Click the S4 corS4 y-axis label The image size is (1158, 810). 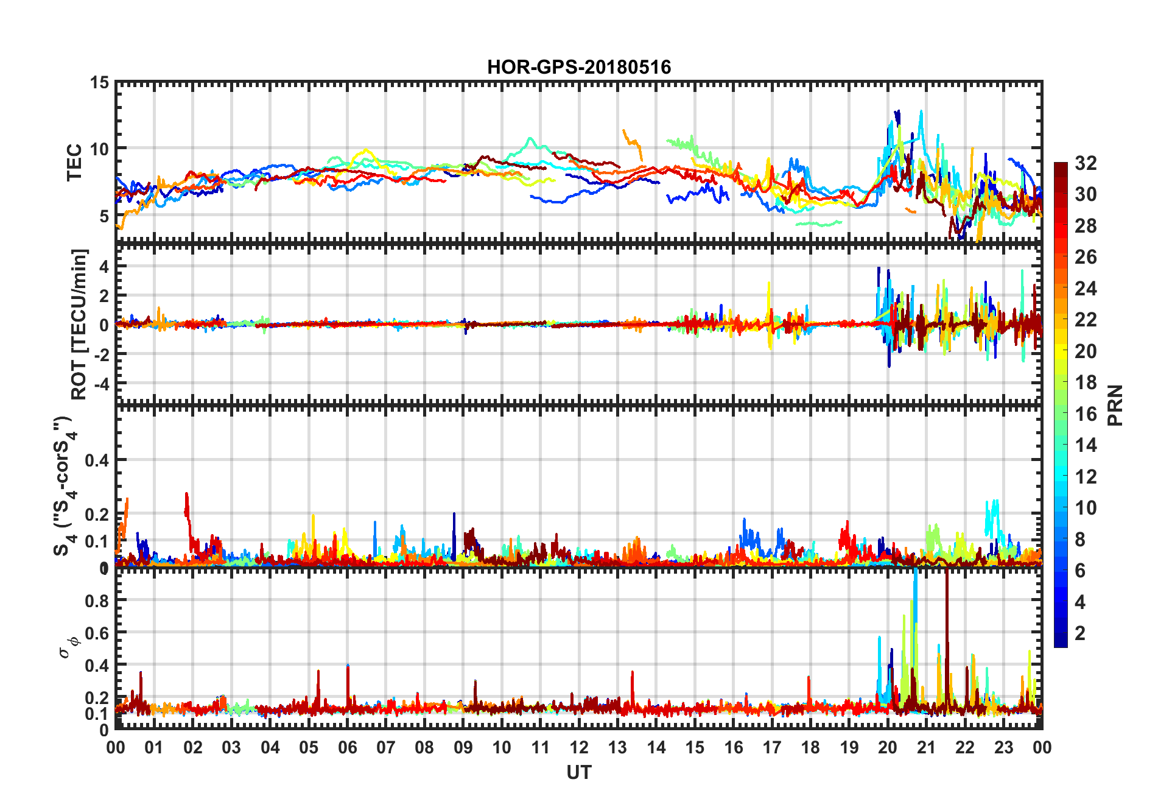[65, 486]
